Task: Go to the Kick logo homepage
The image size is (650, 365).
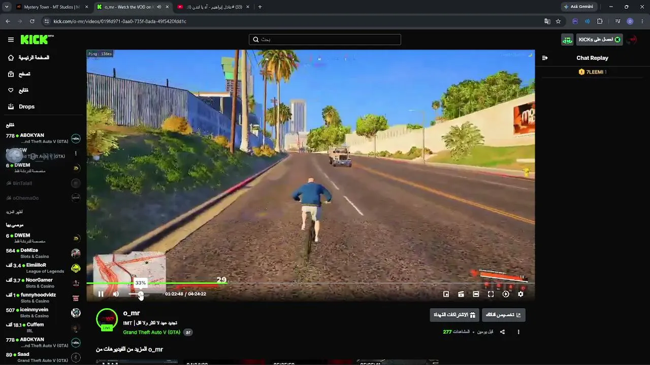Action: click(37, 40)
